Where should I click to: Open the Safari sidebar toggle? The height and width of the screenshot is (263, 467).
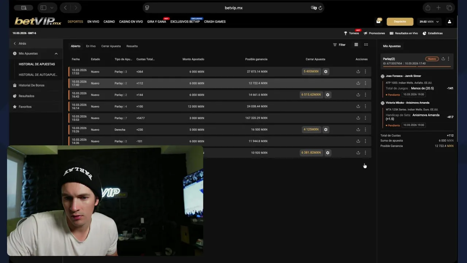click(x=43, y=8)
